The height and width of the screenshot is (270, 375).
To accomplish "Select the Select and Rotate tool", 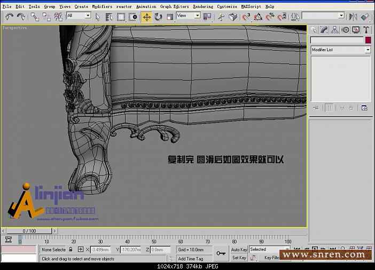I will click(x=158, y=17).
